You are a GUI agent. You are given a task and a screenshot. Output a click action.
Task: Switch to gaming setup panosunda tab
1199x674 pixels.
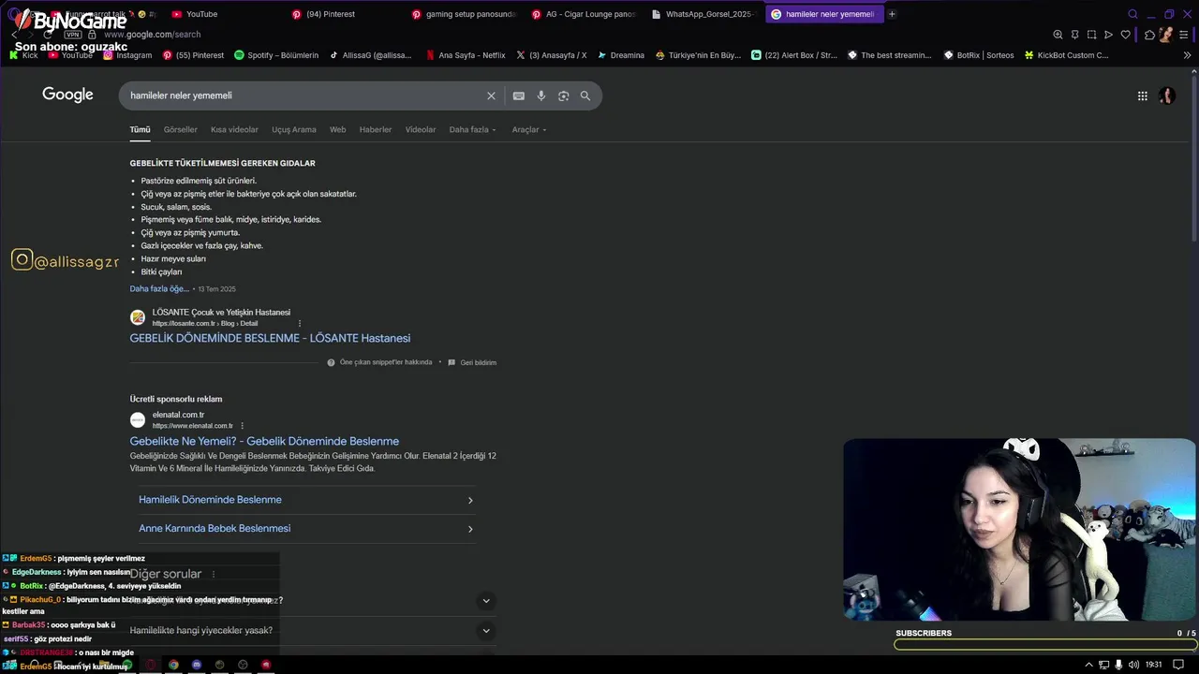click(464, 14)
